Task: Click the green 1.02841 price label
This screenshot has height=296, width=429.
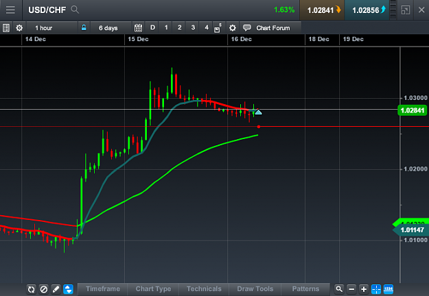Action: pos(412,110)
